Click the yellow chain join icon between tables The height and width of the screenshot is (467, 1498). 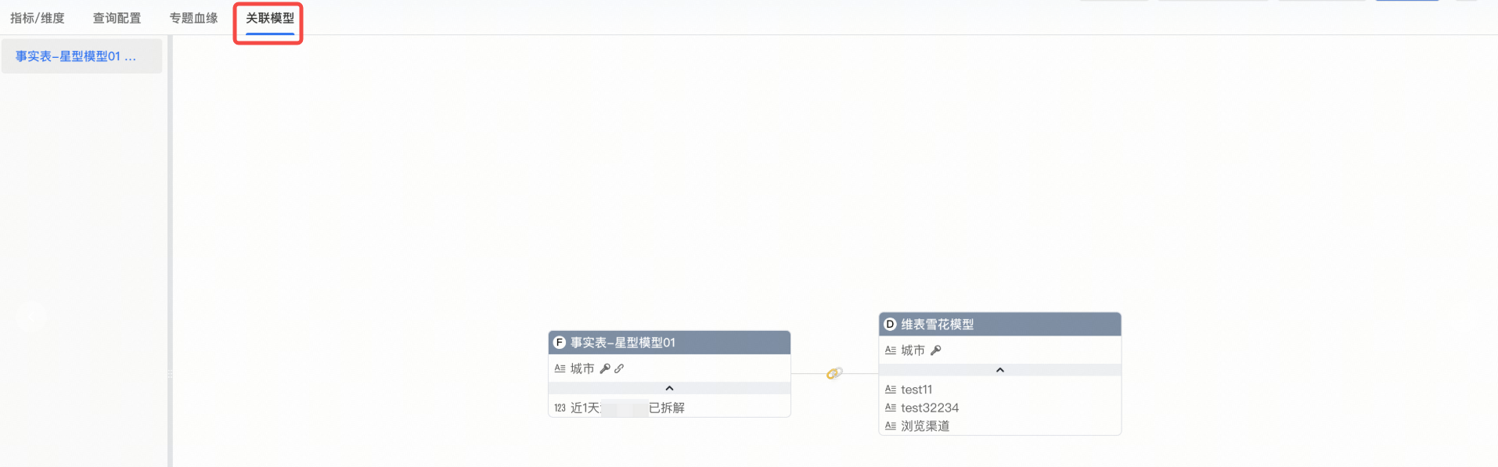point(834,374)
